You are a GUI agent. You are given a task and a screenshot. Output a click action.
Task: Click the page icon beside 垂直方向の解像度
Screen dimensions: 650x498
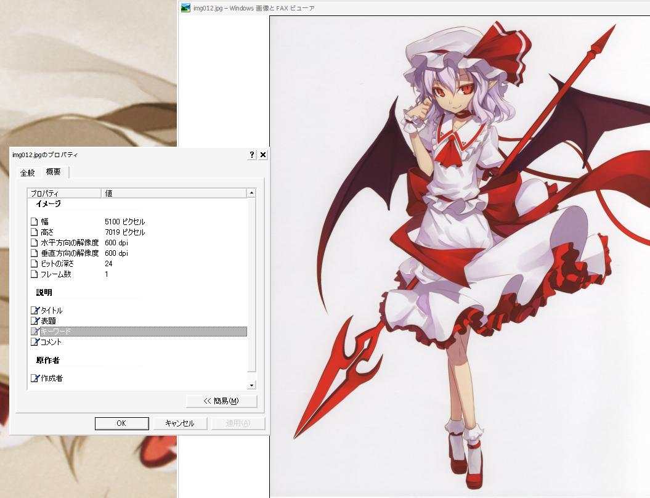tap(35, 253)
